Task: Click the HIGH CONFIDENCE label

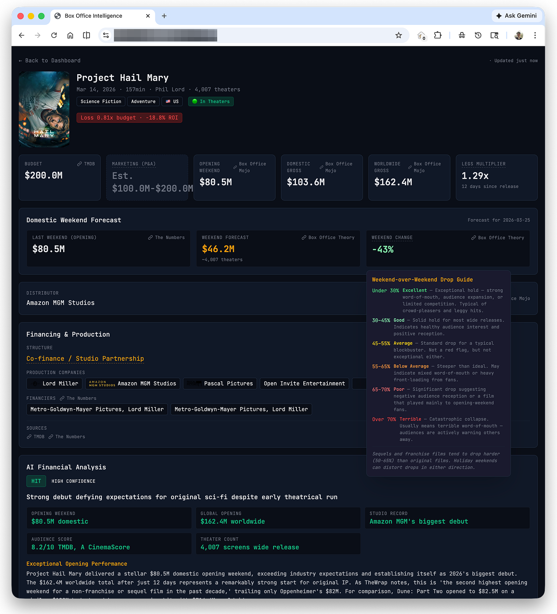Action: tap(73, 481)
